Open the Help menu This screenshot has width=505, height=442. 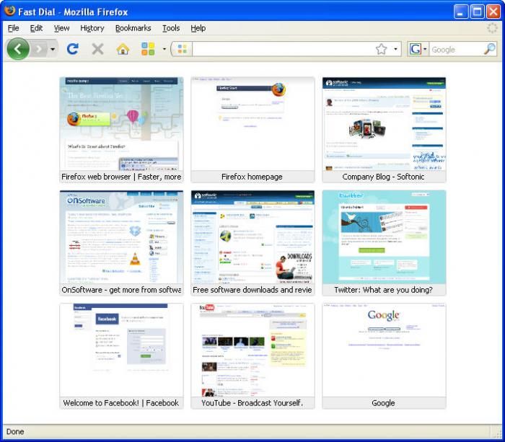pos(198,28)
